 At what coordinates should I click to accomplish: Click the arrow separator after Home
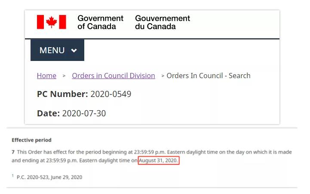64,76
